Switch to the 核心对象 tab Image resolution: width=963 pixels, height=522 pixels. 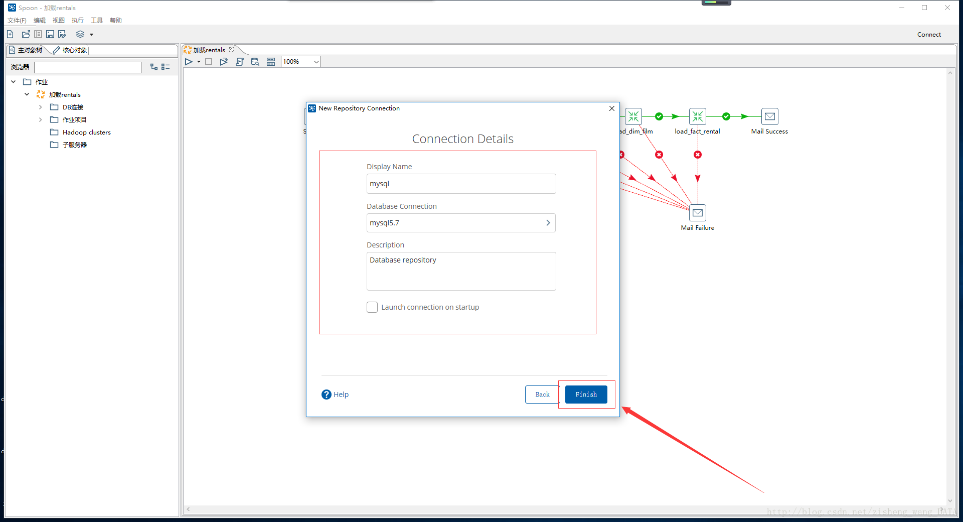coord(70,50)
